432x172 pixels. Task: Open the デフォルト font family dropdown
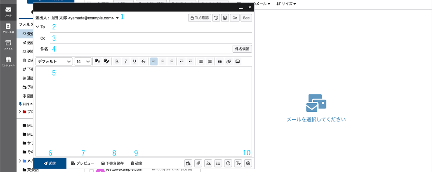point(54,61)
